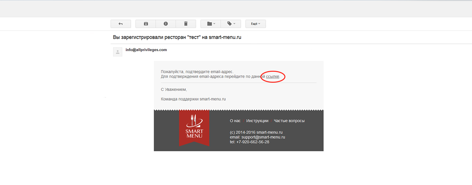
Task: Click the Smart Menu logo banner
Action: pos(194,128)
